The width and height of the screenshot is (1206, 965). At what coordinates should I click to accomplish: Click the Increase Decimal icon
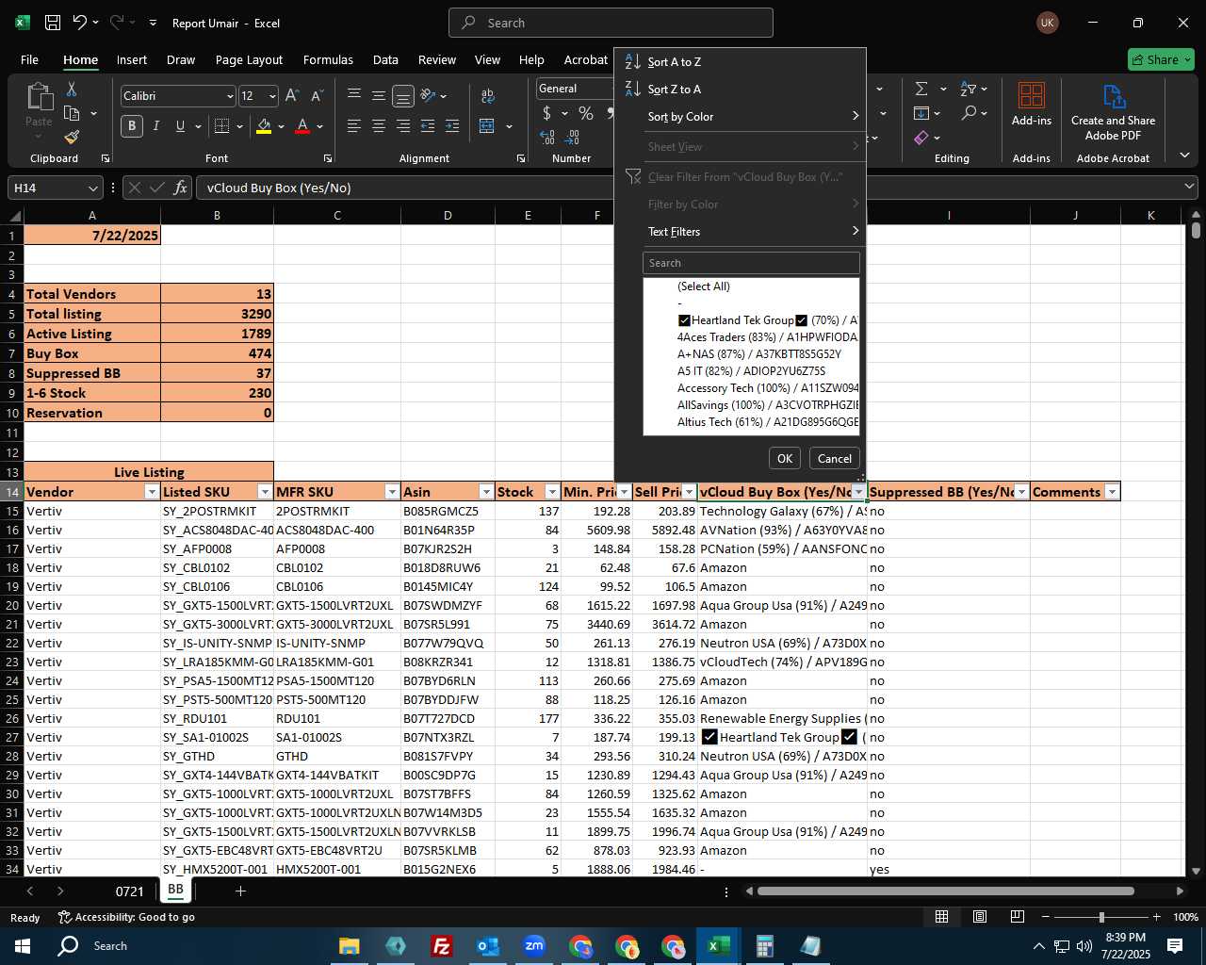(x=547, y=138)
